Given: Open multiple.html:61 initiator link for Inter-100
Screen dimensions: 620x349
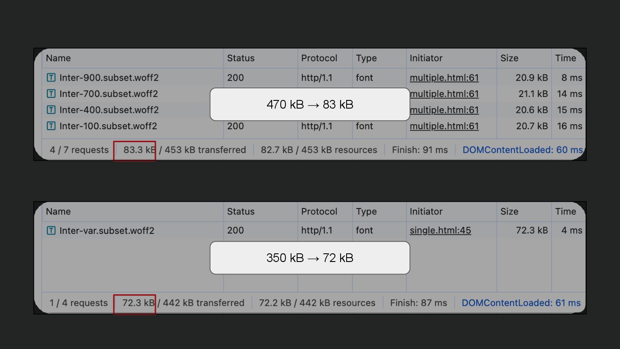Looking at the screenshot, I should tap(444, 126).
